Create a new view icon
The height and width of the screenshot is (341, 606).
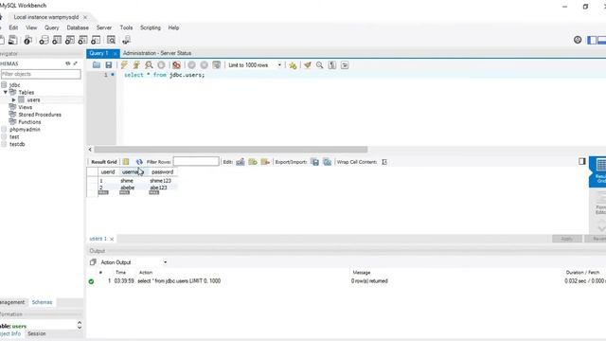pyautogui.click(x=70, y=40)
